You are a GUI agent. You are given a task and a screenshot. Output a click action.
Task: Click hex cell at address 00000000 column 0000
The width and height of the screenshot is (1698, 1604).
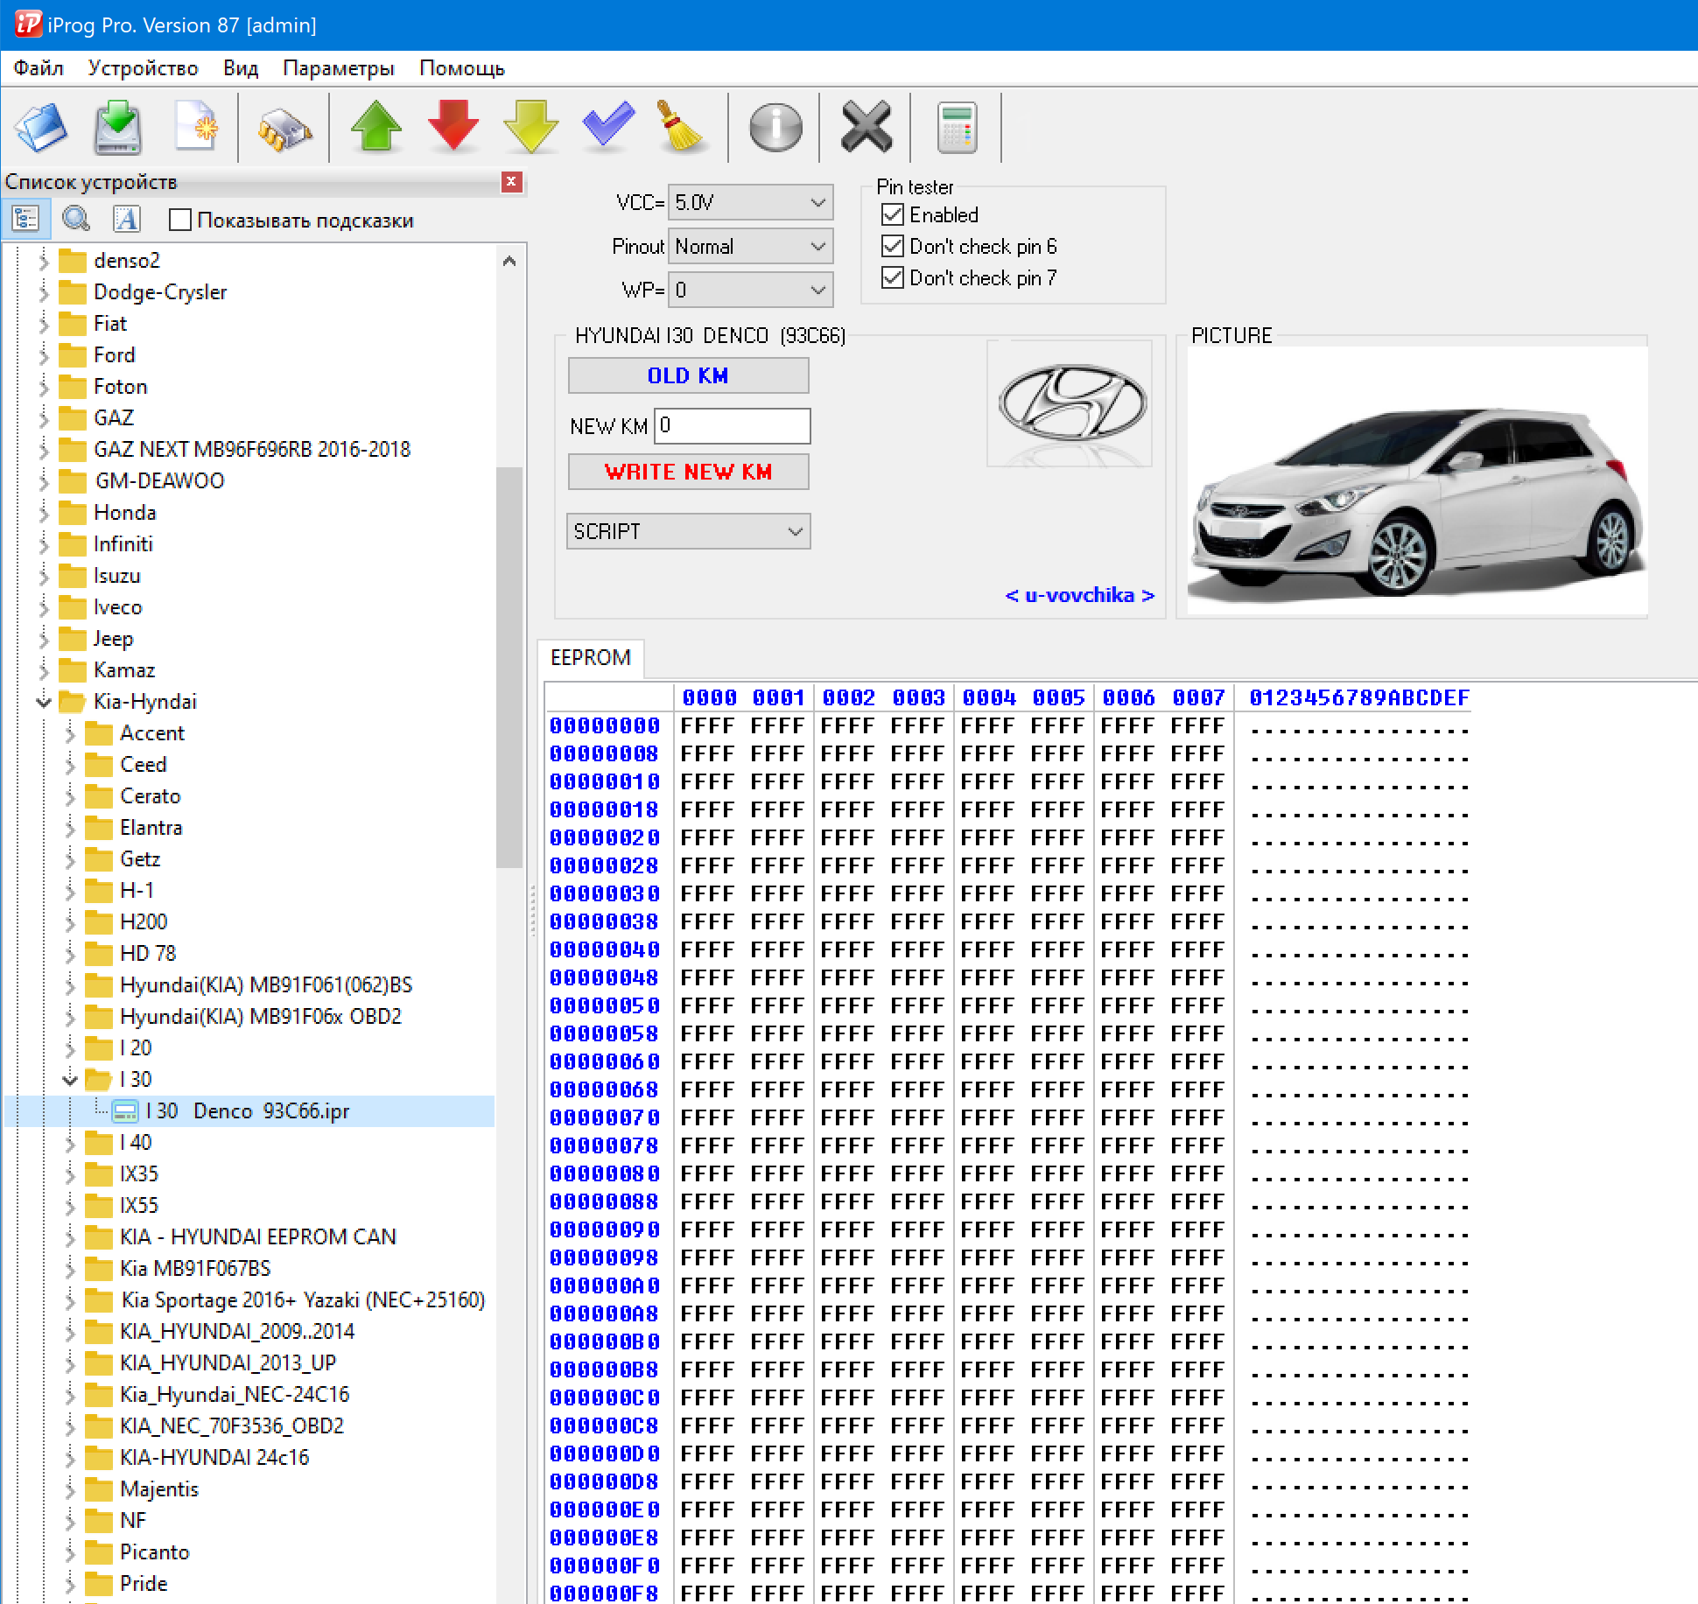[707, 725]
